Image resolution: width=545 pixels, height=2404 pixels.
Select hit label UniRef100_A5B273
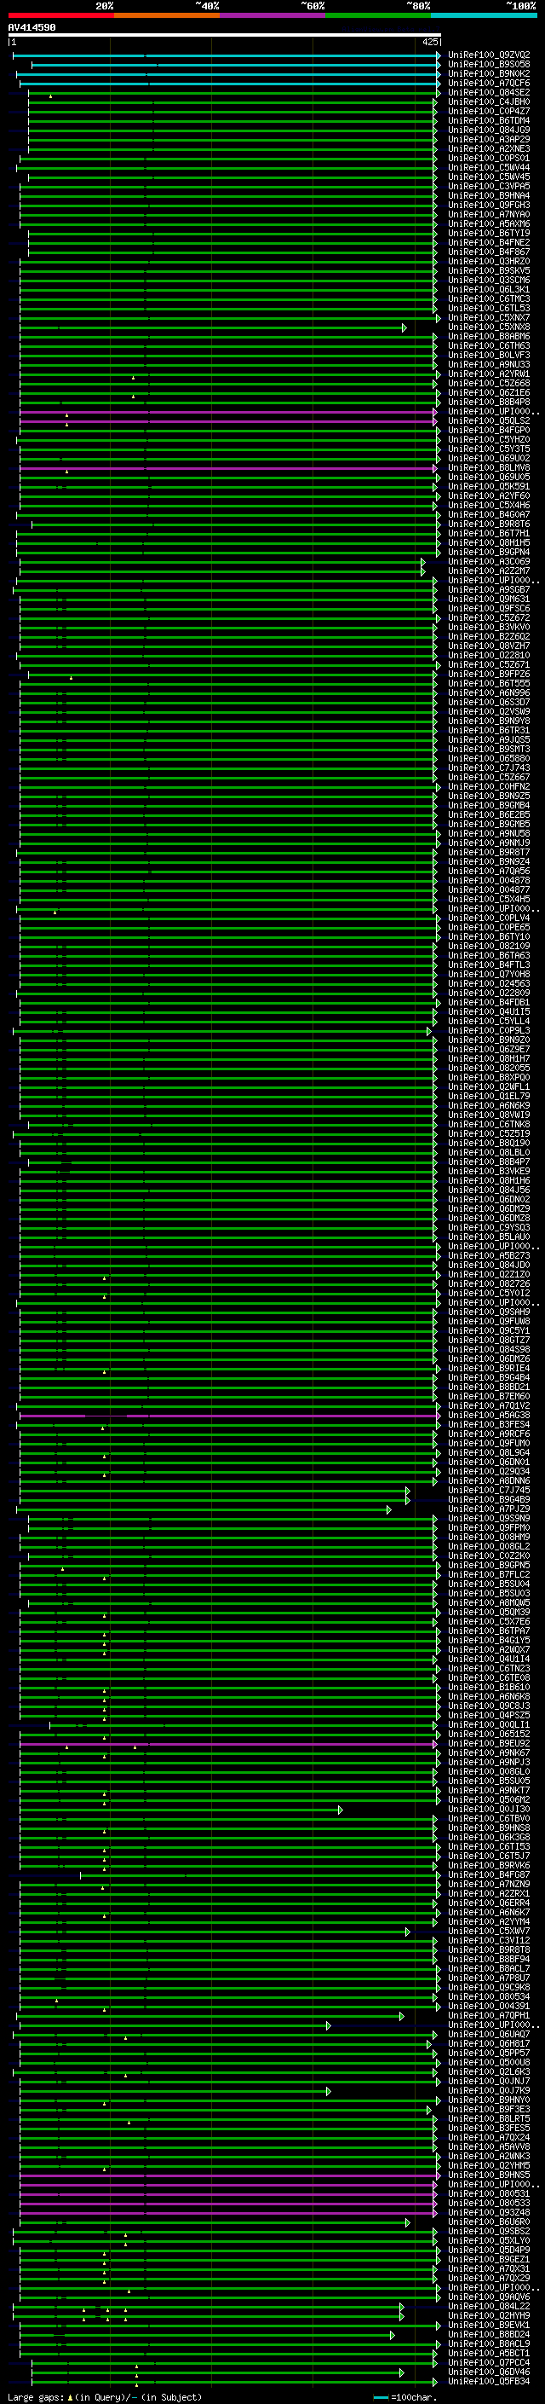tap(489, 1256)
